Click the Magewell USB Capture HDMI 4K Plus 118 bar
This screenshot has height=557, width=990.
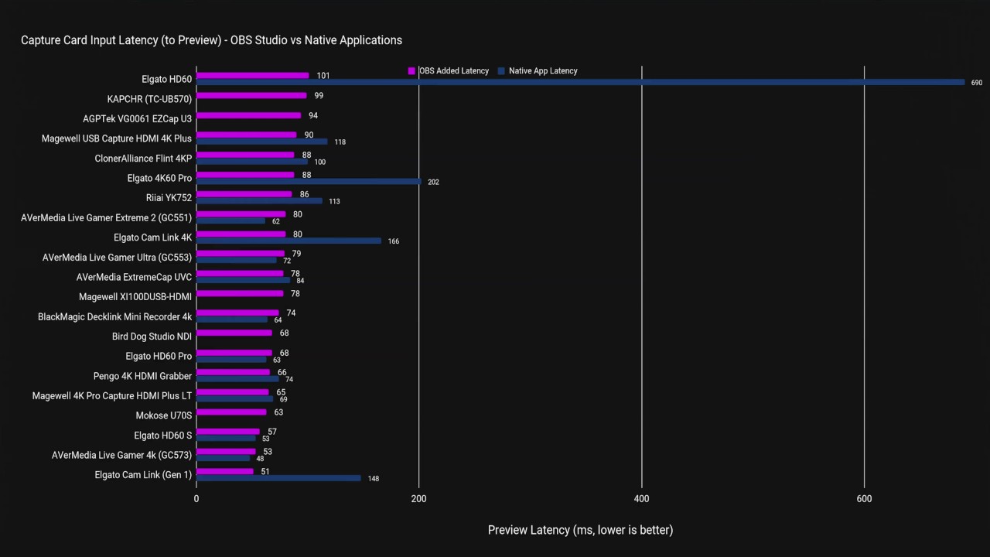click(x=262, y=142)
